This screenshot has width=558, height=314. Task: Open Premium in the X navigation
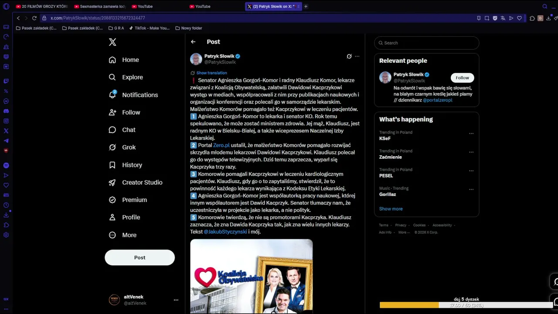point(128,200)
